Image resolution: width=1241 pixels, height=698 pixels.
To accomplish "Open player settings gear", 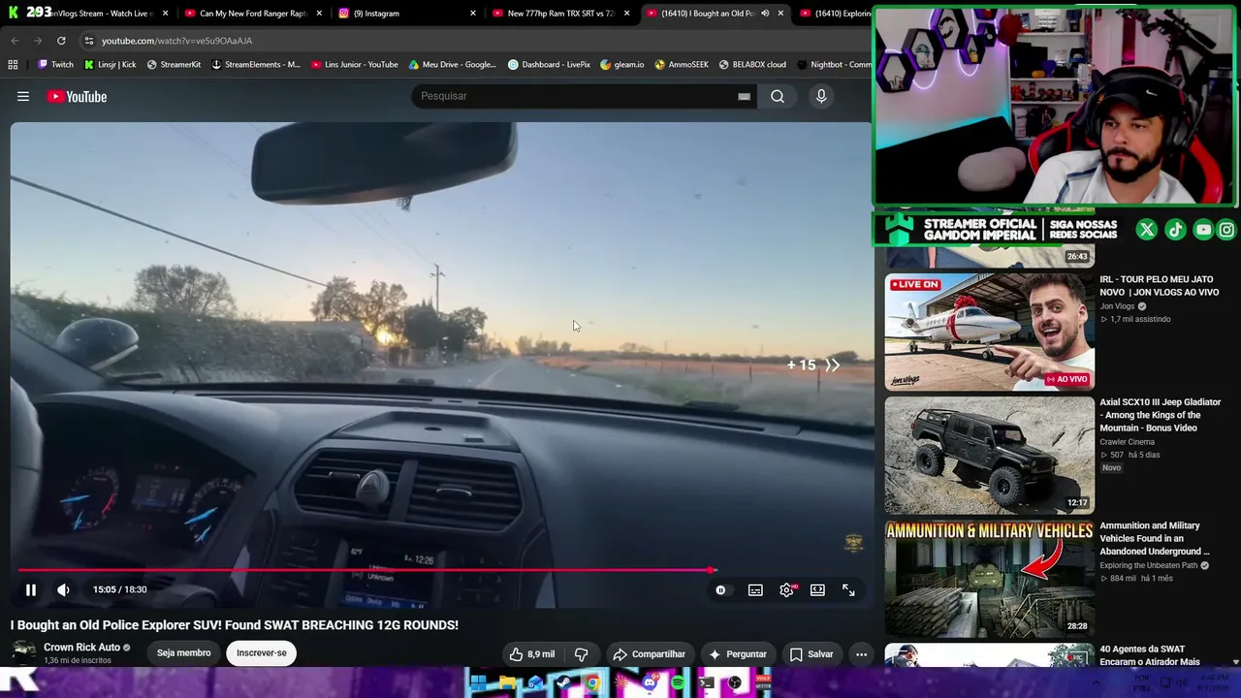I will [x=786, y=589].
